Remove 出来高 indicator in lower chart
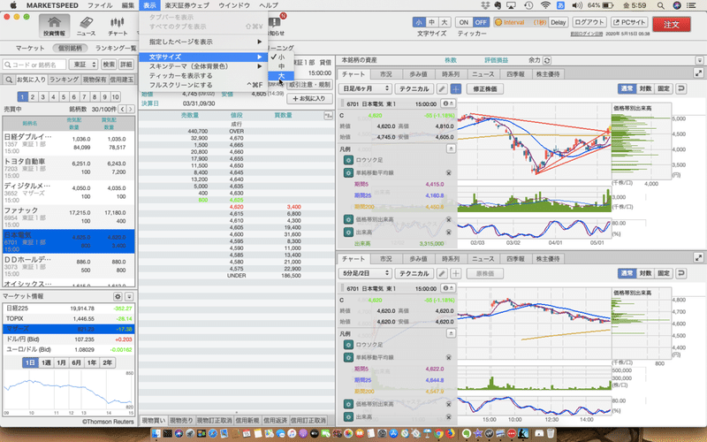Screen dimensions: 707x442 click(449, 416)
